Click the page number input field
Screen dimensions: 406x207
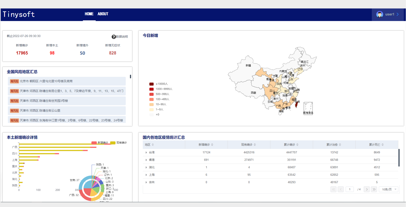click(349, 189)
